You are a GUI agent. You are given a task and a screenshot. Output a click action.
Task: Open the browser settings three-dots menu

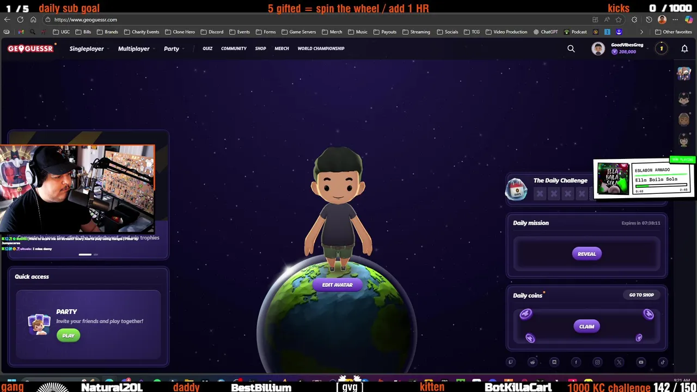click(675, 20)
